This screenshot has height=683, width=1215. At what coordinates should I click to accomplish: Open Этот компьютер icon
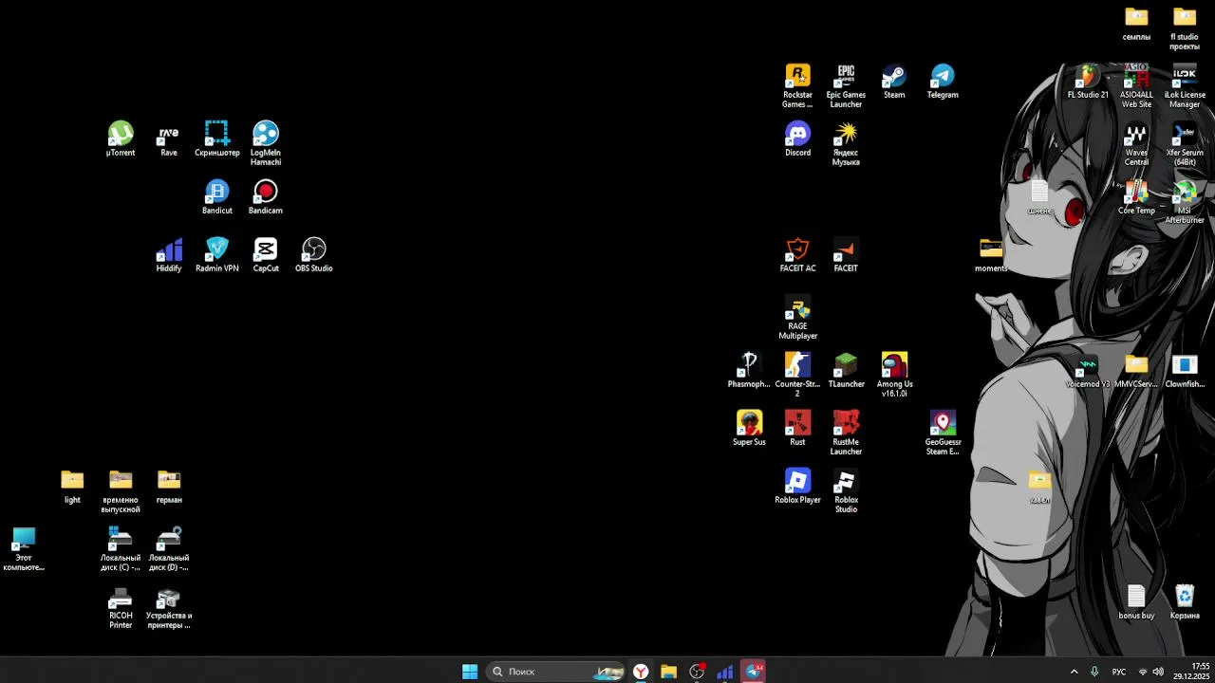click(x=24, y=548)
